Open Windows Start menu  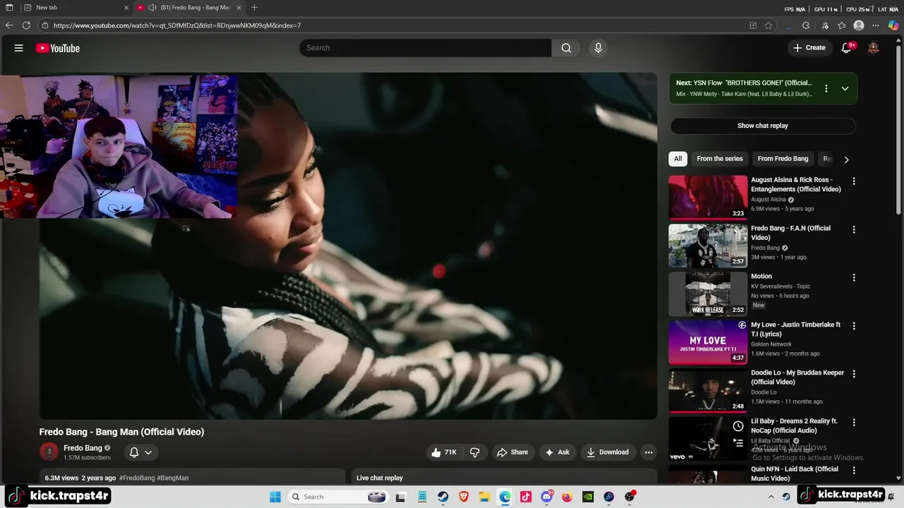275,497
